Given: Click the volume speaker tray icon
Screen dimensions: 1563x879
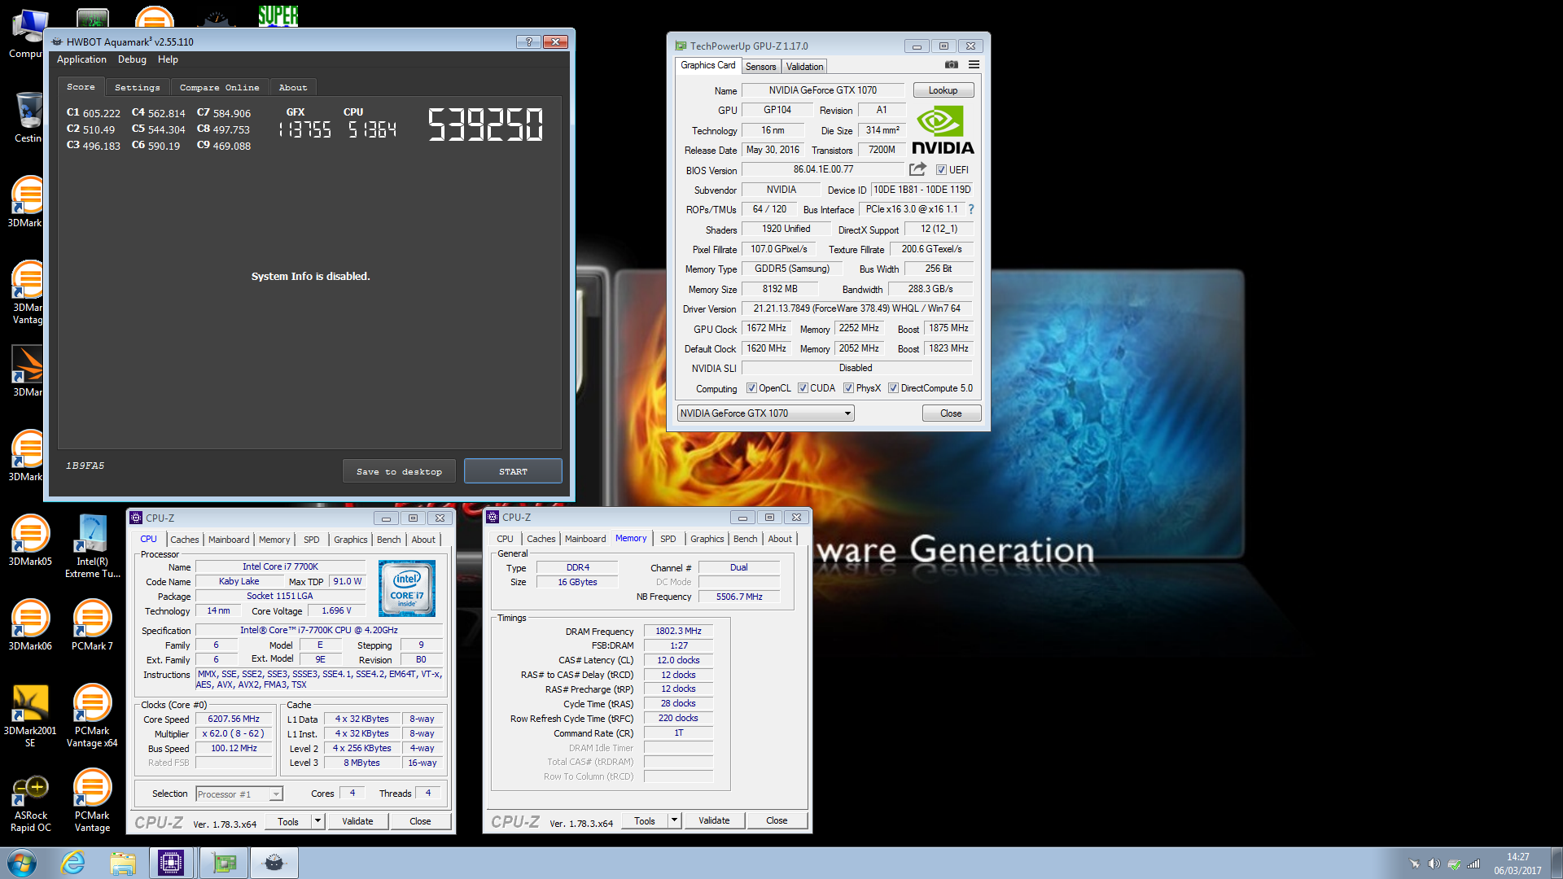Looking at the screenshot, I should pyautogui.click(x=1434, y=864).
